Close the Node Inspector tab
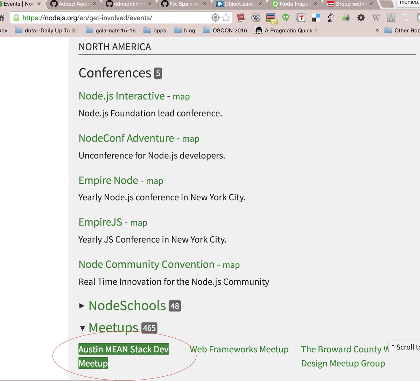Image resolution: width=420 pixels, height=381 pixels. click(316, 4)
